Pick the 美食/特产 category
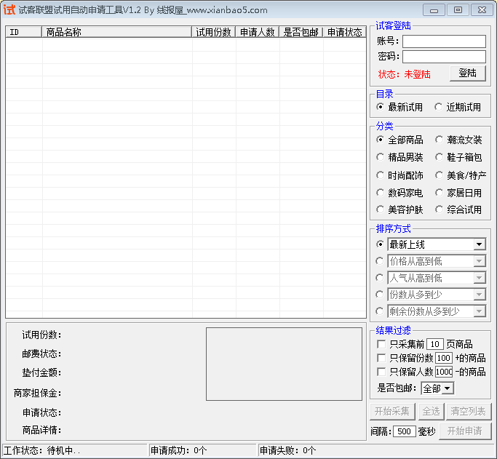The width and height of the screenshot is (497, 459). 439,175
